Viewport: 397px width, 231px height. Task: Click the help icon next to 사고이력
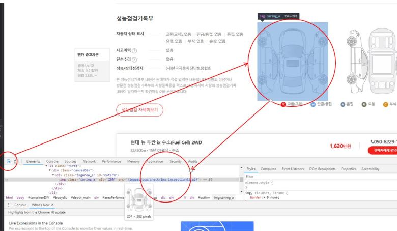click(x=134, y=51)
